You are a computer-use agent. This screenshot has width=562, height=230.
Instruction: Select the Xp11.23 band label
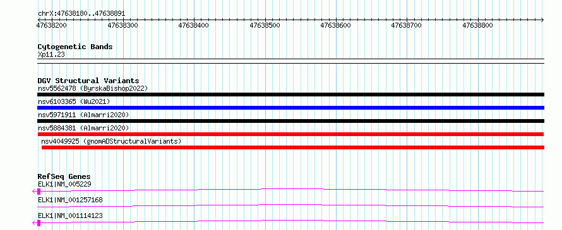[x=51, y=55]
